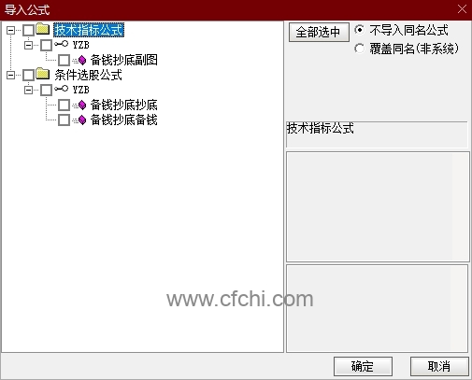Collapse the 条件选股公式 tree node
Image resolution: width=472 pixels, height=380 pixels.
[x=10, y=75]
